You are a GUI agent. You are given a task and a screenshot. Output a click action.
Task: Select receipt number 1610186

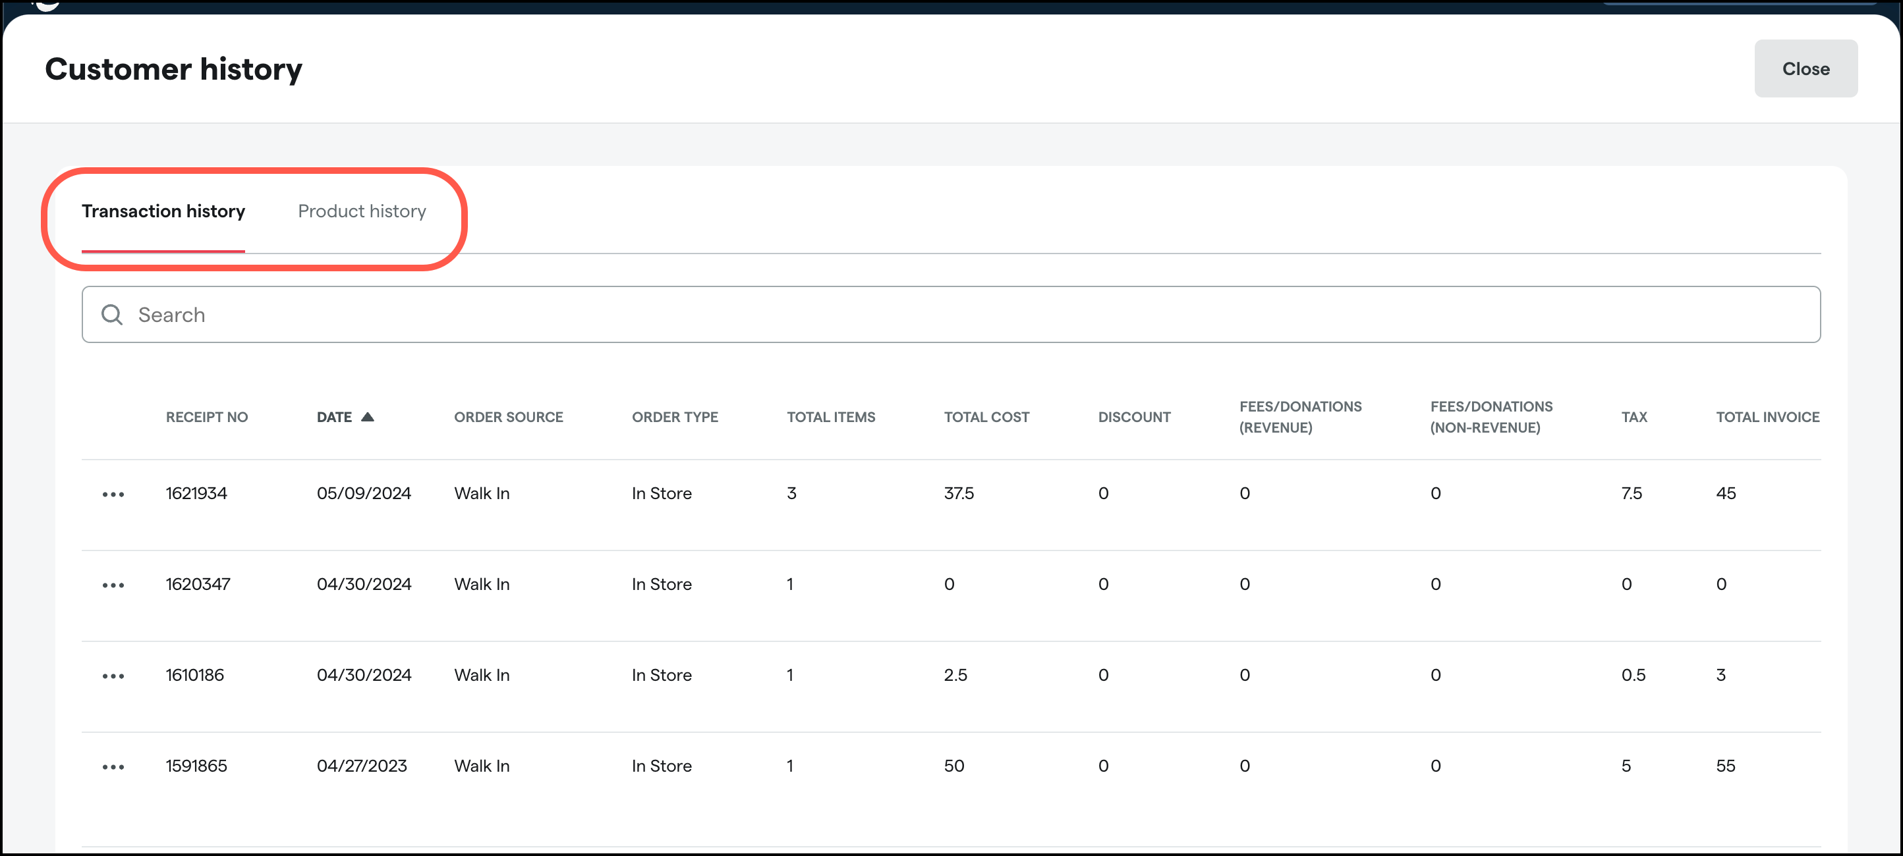(195, 674)
